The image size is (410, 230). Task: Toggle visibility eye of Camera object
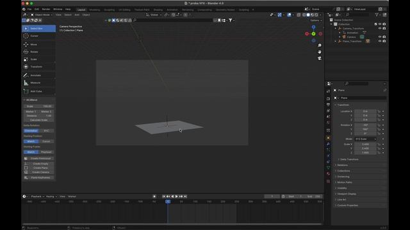point(380,37)
